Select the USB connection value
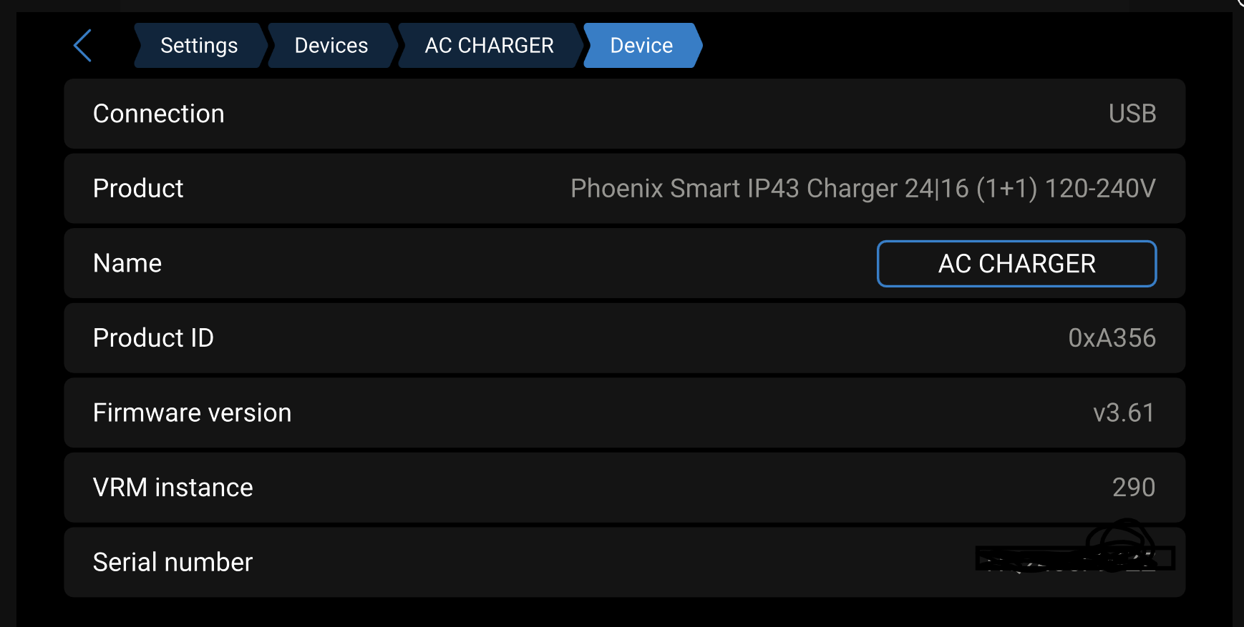The image size is (1244, 627). (1132, 114)
